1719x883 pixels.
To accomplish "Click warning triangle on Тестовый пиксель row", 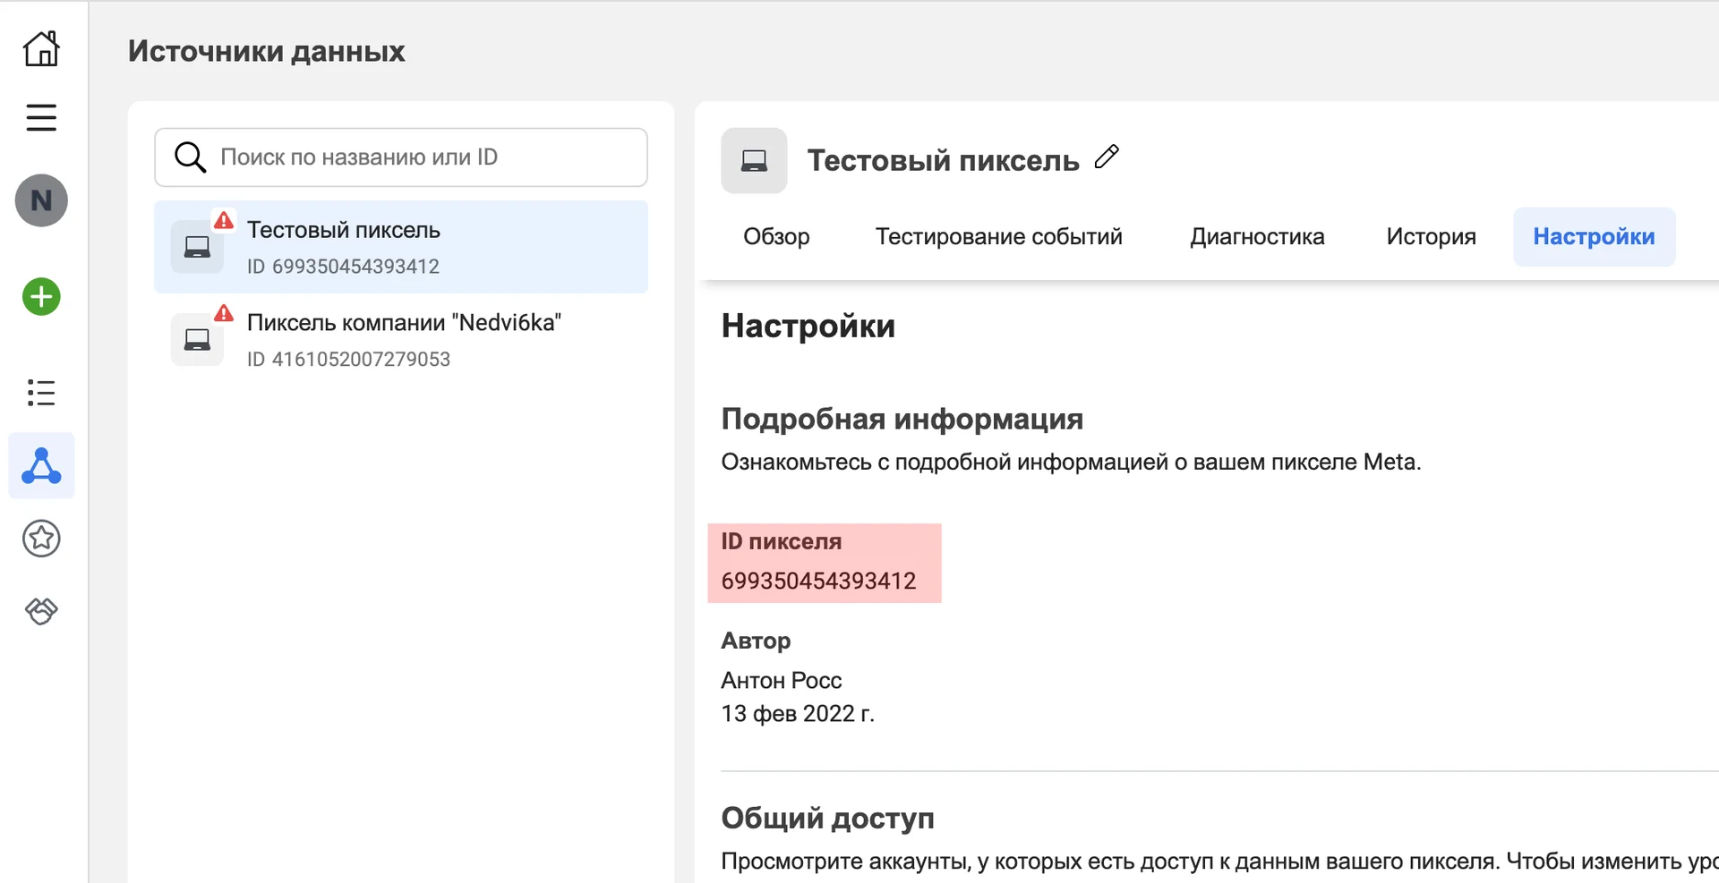I will 224,220.
